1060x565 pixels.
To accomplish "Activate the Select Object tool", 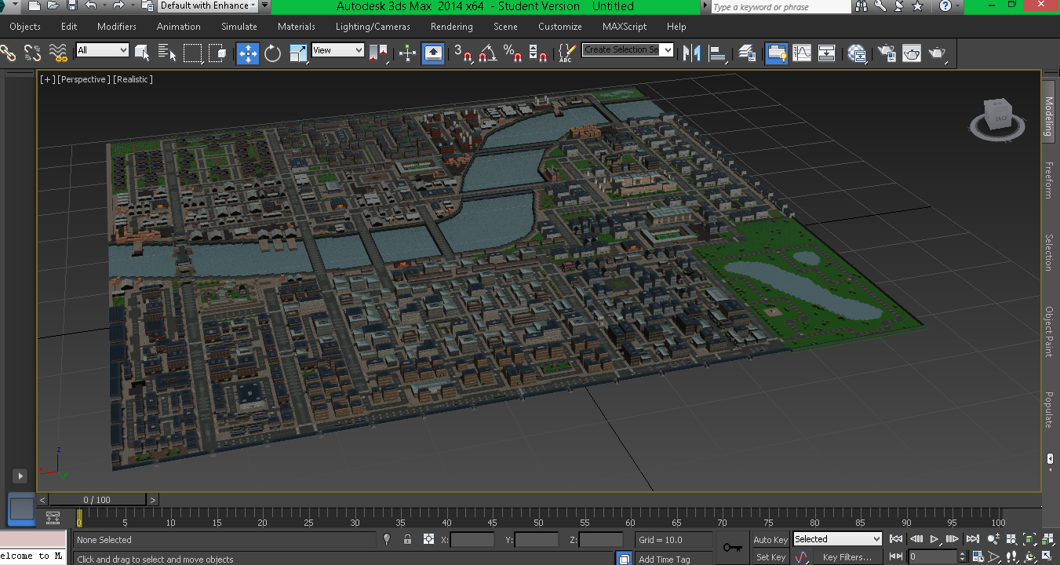I will click(142, 53).
